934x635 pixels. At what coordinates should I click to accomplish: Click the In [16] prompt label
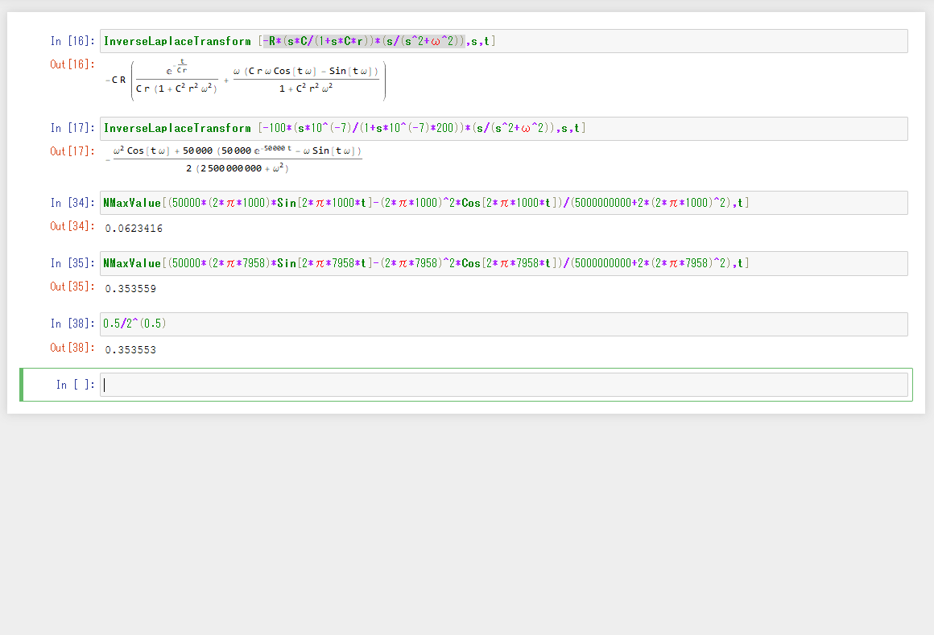pyautogui.click(x=72, y=41)
